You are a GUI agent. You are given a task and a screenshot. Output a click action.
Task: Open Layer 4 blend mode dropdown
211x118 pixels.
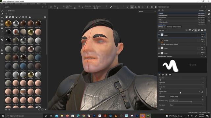click(203, 34)
